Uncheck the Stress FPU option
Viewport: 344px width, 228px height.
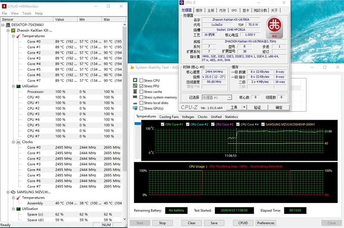141,86
